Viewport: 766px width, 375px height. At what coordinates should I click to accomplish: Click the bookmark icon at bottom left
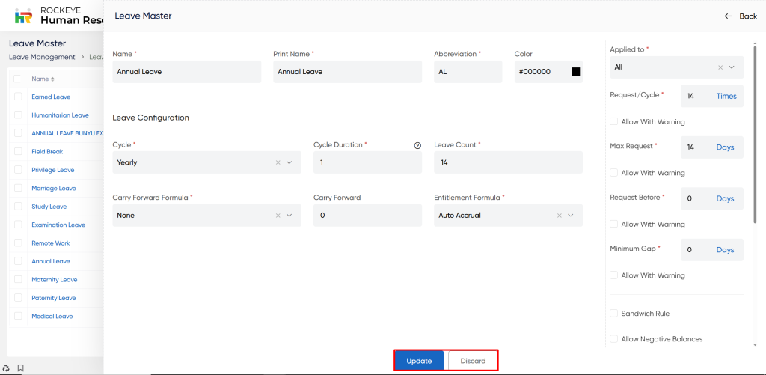21,368
